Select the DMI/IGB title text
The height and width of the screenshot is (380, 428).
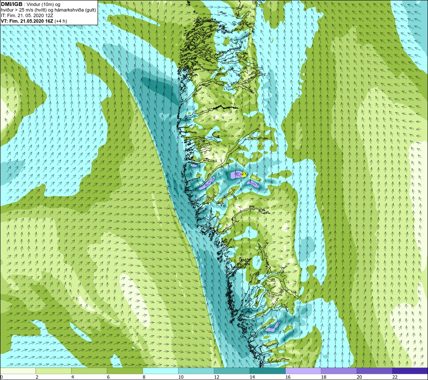pyautogui.click(x=12, y=4)
